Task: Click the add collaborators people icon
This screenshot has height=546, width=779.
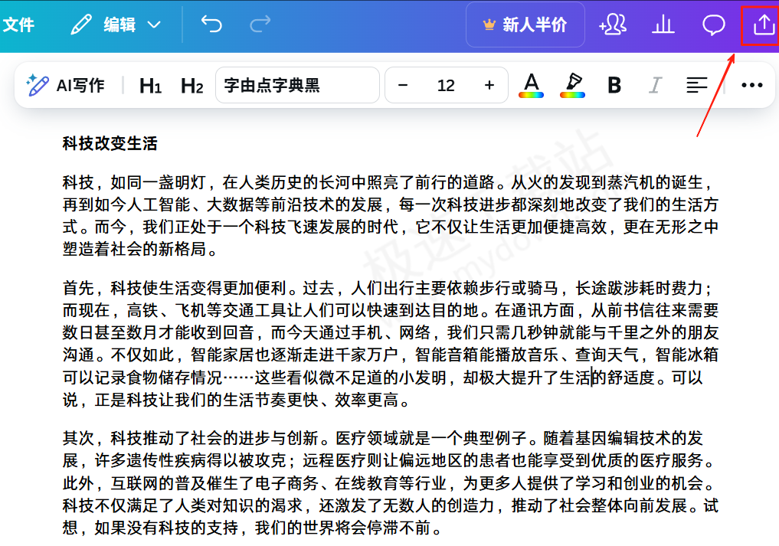Action: click(613, 25)
